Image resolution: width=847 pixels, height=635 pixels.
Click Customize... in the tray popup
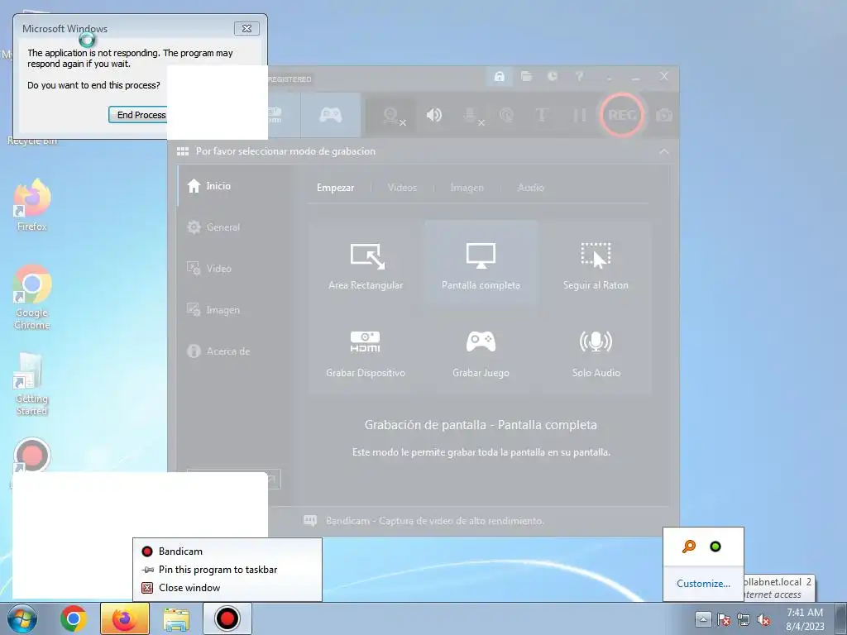point(703,584)
